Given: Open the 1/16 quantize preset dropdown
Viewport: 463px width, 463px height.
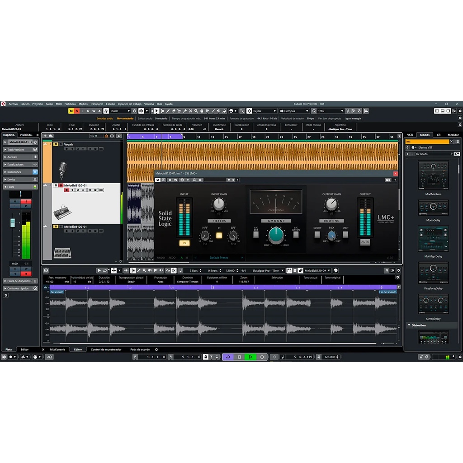Looking at the screenshot, I should (331, 111).
